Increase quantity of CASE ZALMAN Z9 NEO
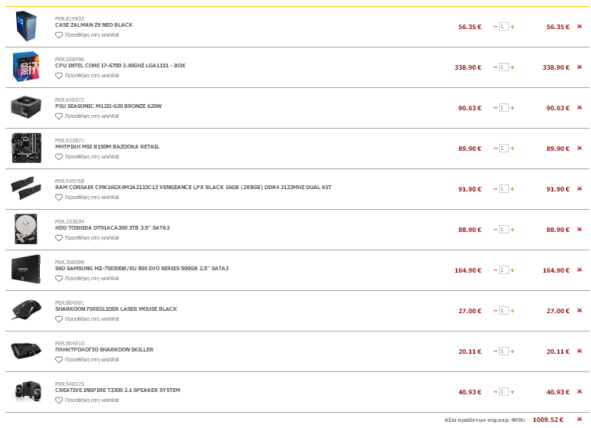 512,27
